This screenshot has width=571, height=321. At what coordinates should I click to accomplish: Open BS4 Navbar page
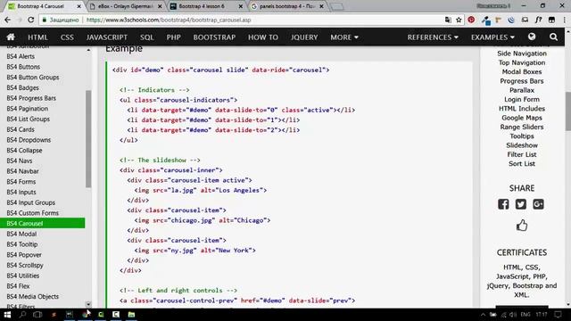pyautogui.click(x=22, y=171)
